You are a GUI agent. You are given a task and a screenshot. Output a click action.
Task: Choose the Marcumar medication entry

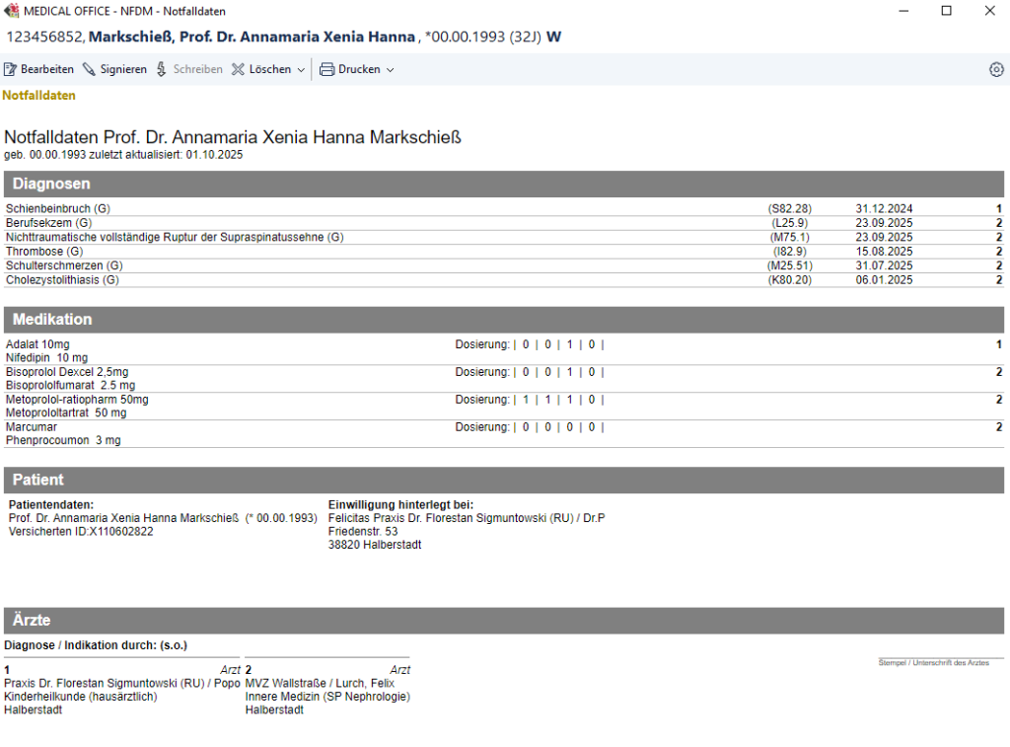pos(30,427)
